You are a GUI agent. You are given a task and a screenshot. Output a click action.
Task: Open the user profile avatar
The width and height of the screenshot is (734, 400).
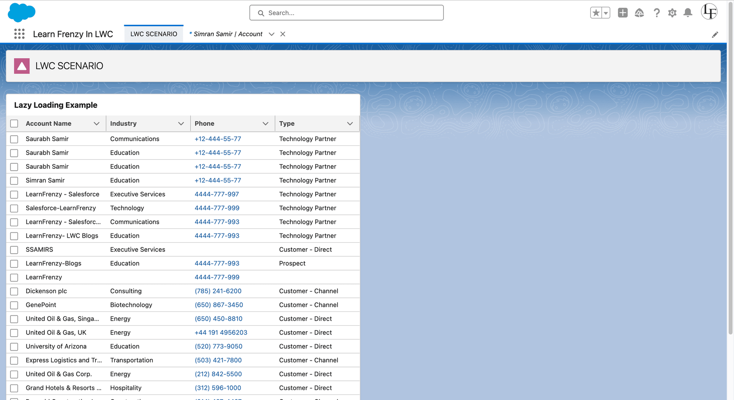pos(709,11)
